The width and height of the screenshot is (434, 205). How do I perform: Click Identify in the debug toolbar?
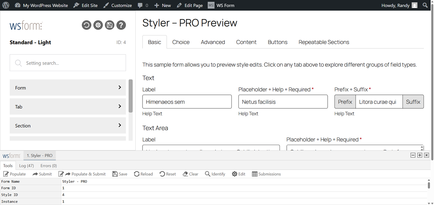(x=215, y=174)
